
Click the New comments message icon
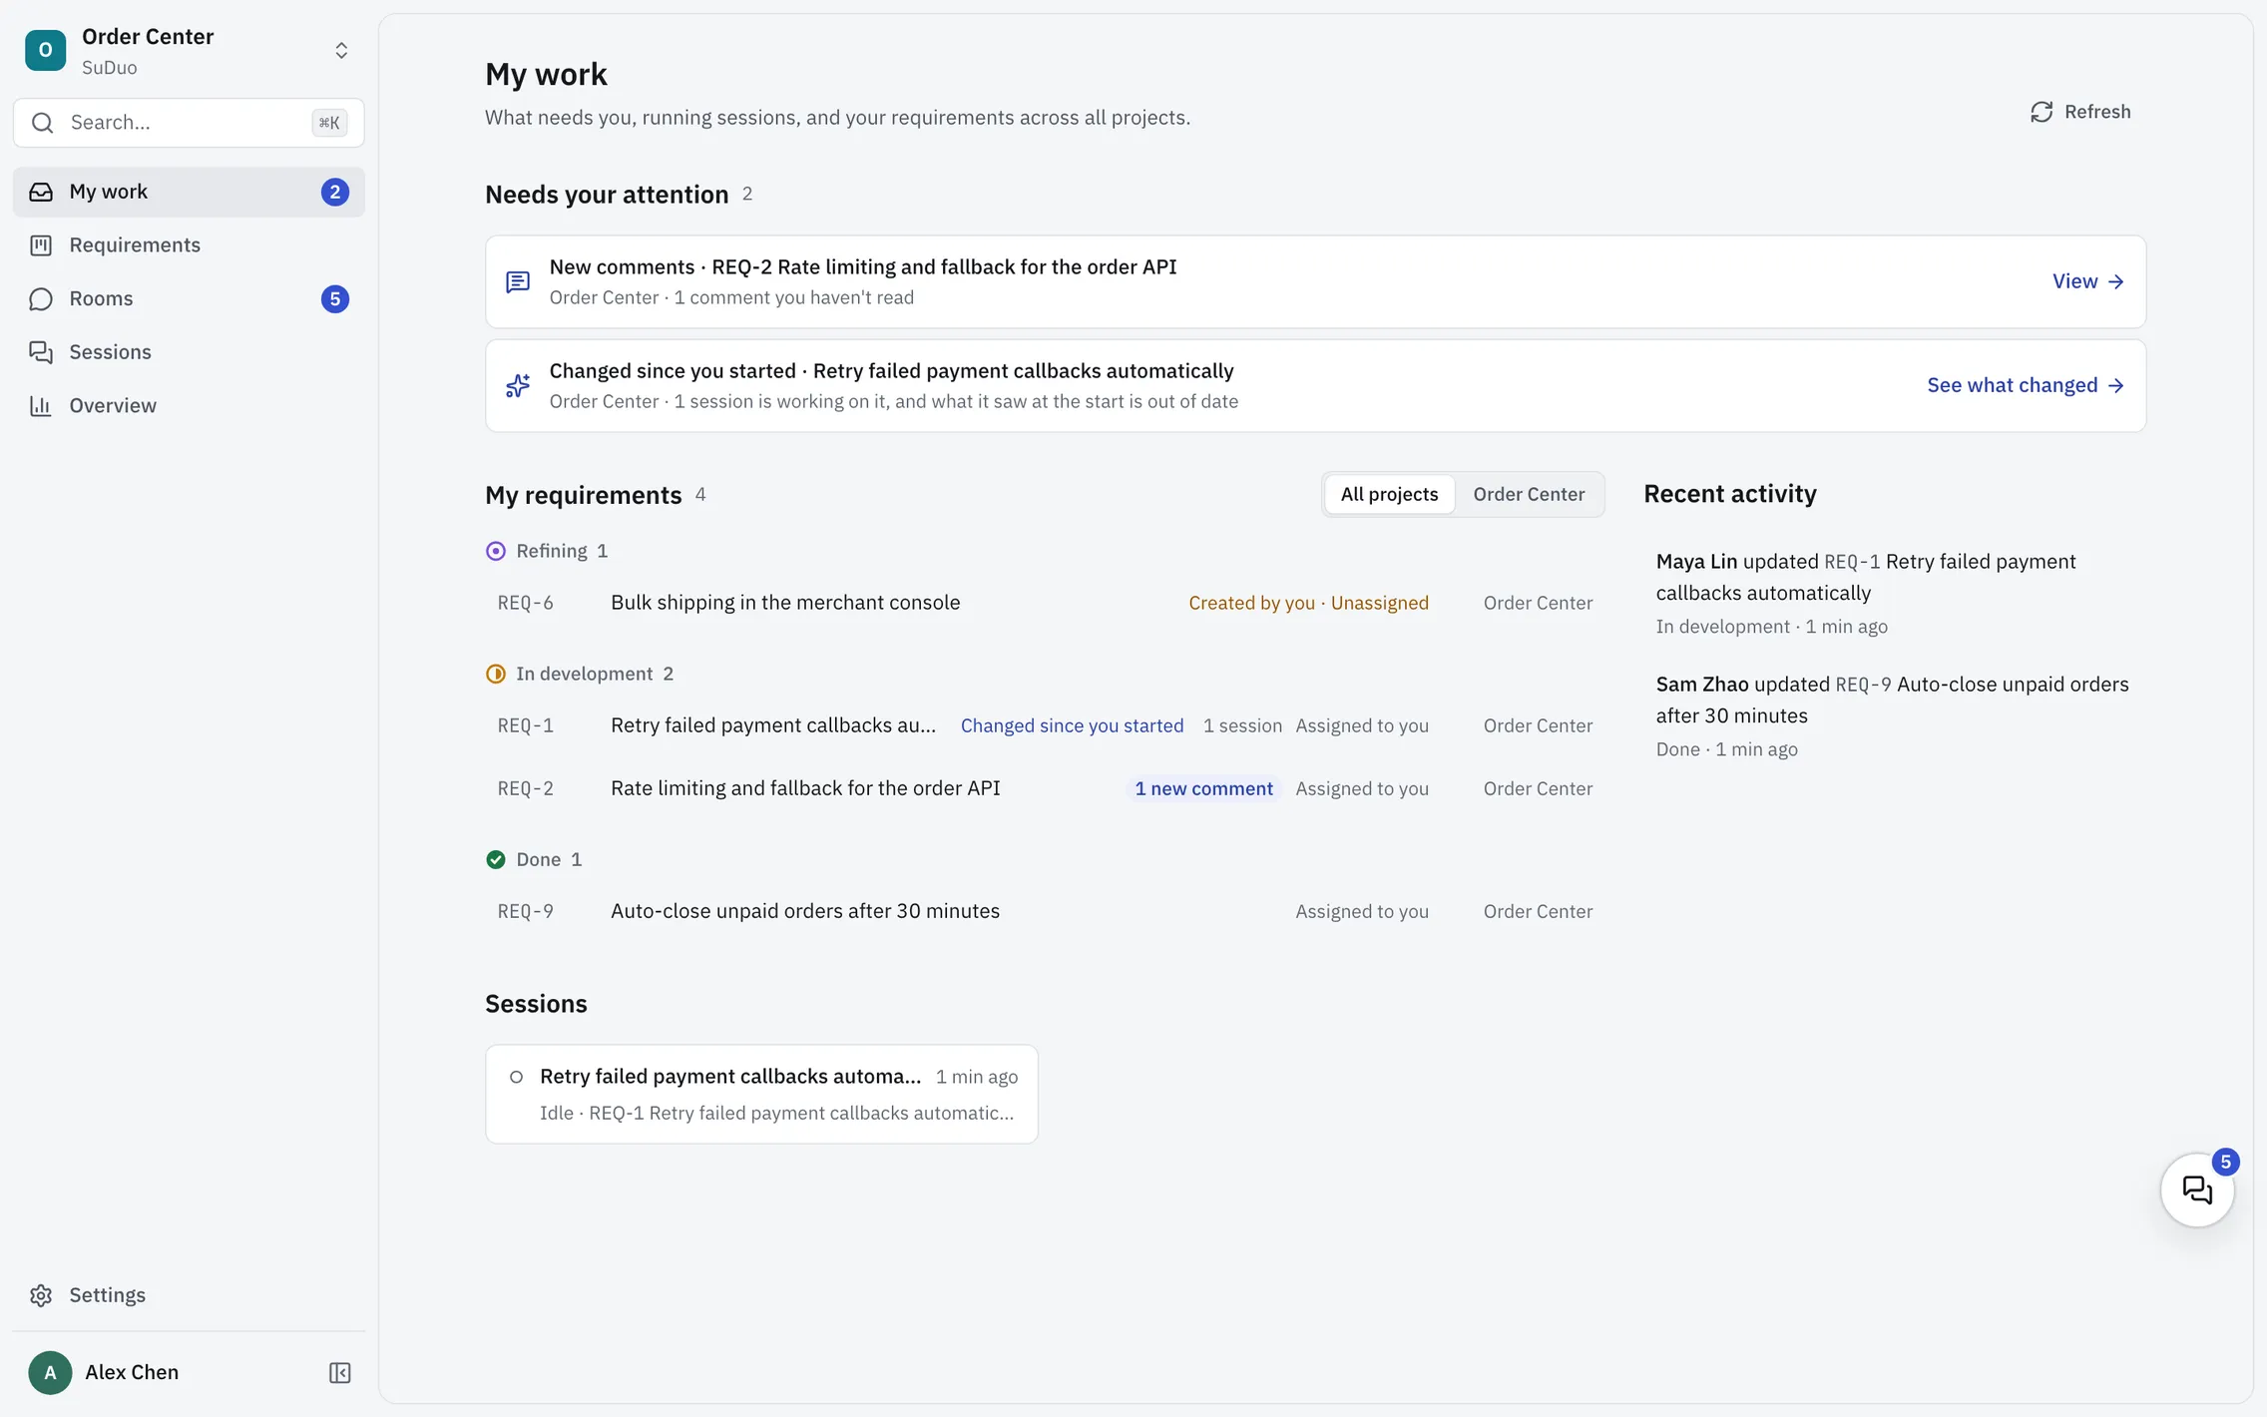518,281
